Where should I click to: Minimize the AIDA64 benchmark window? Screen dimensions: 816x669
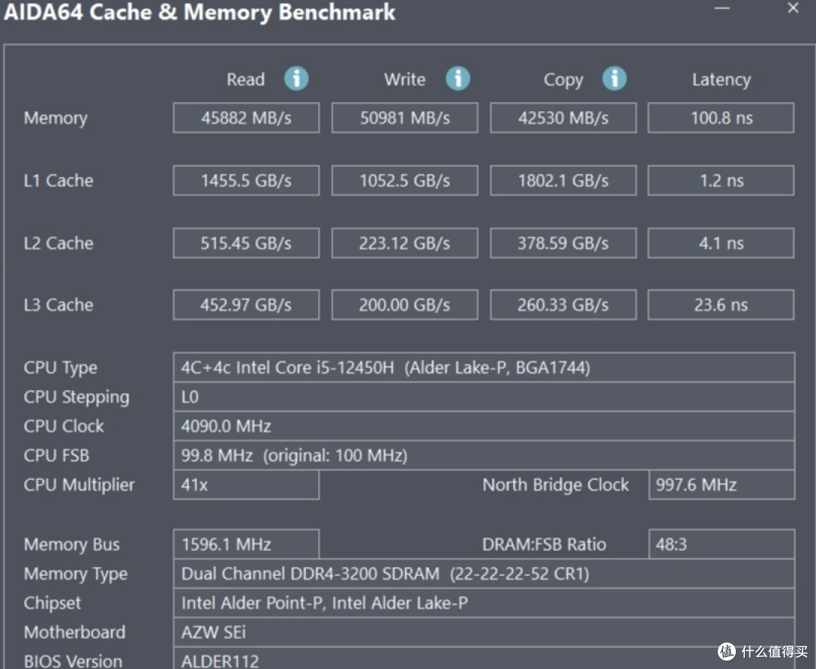pyautogui.click(x=722, y=8)
